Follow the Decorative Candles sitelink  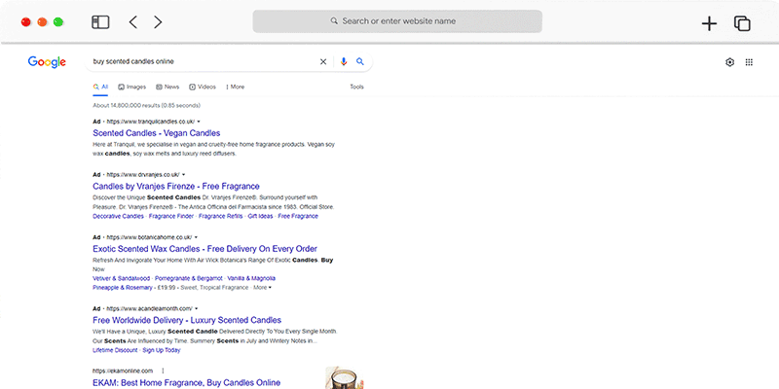pos(118,216)
